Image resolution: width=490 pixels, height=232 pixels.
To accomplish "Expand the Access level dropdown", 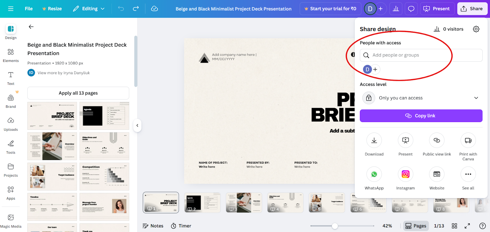I will [421, 98].
